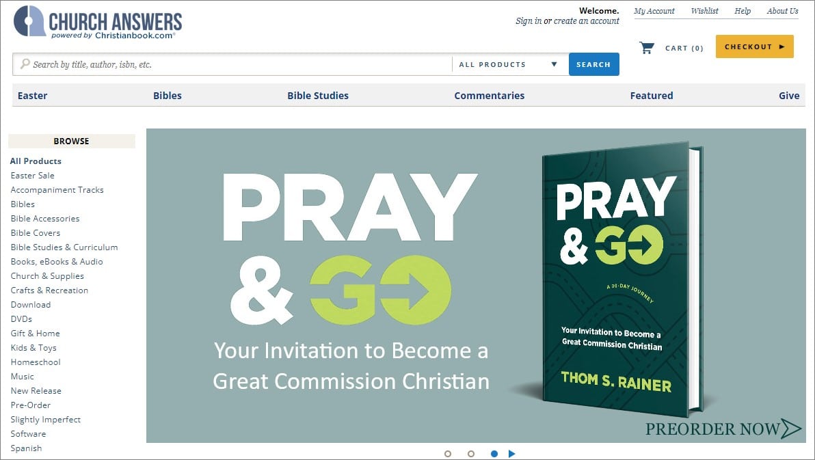Focus the search by title input field

pos(232,64)
